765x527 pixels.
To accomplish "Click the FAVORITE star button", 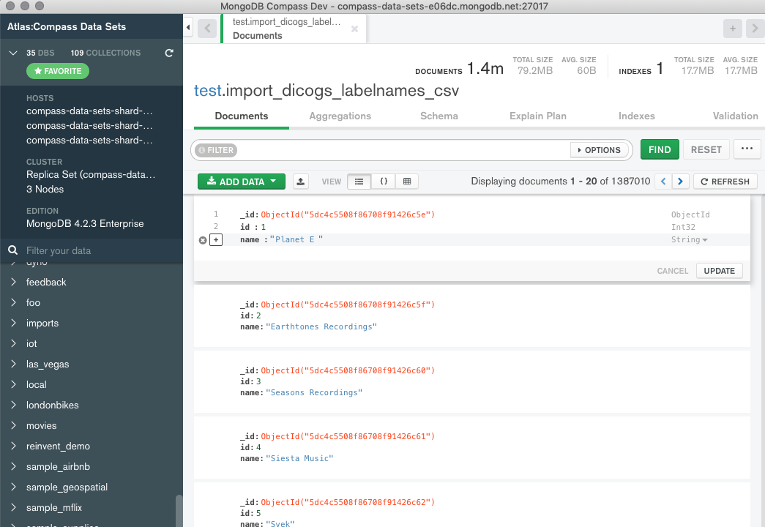I will (x=58, y=71).
